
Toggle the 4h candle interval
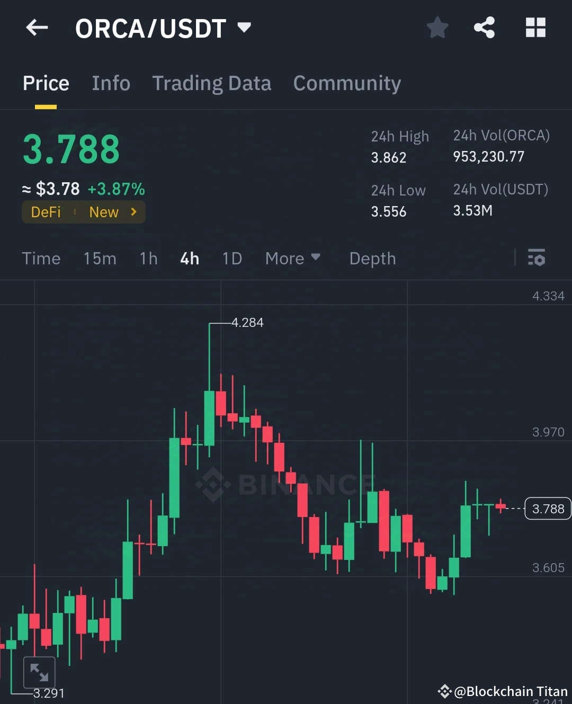189,259
